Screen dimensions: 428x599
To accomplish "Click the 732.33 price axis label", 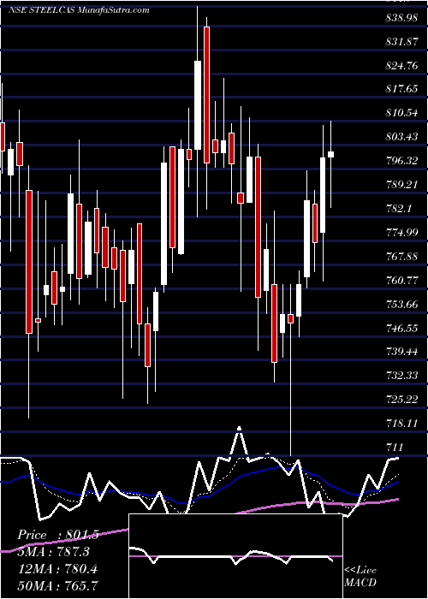I will [x=401, y=376].
